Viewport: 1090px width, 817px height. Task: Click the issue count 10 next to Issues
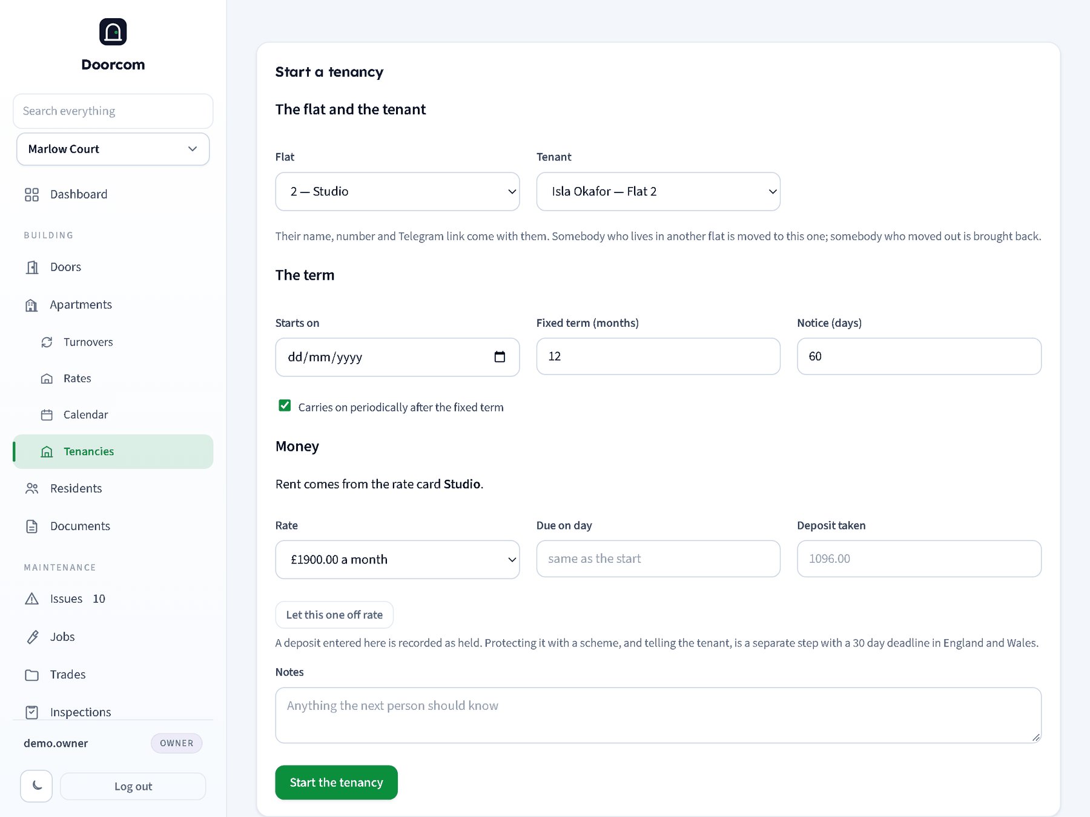(99, 599)
